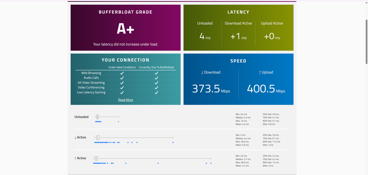Image resolution: width=368 pixels, height=175 pixels.
Task: Click the '95th %ile: 7.4 ms' upload stat
Action: (x=271, y=163)
